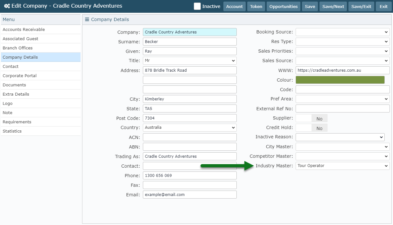Click the empty ACN field
This screenshot has height=225, width=393.
190,137
